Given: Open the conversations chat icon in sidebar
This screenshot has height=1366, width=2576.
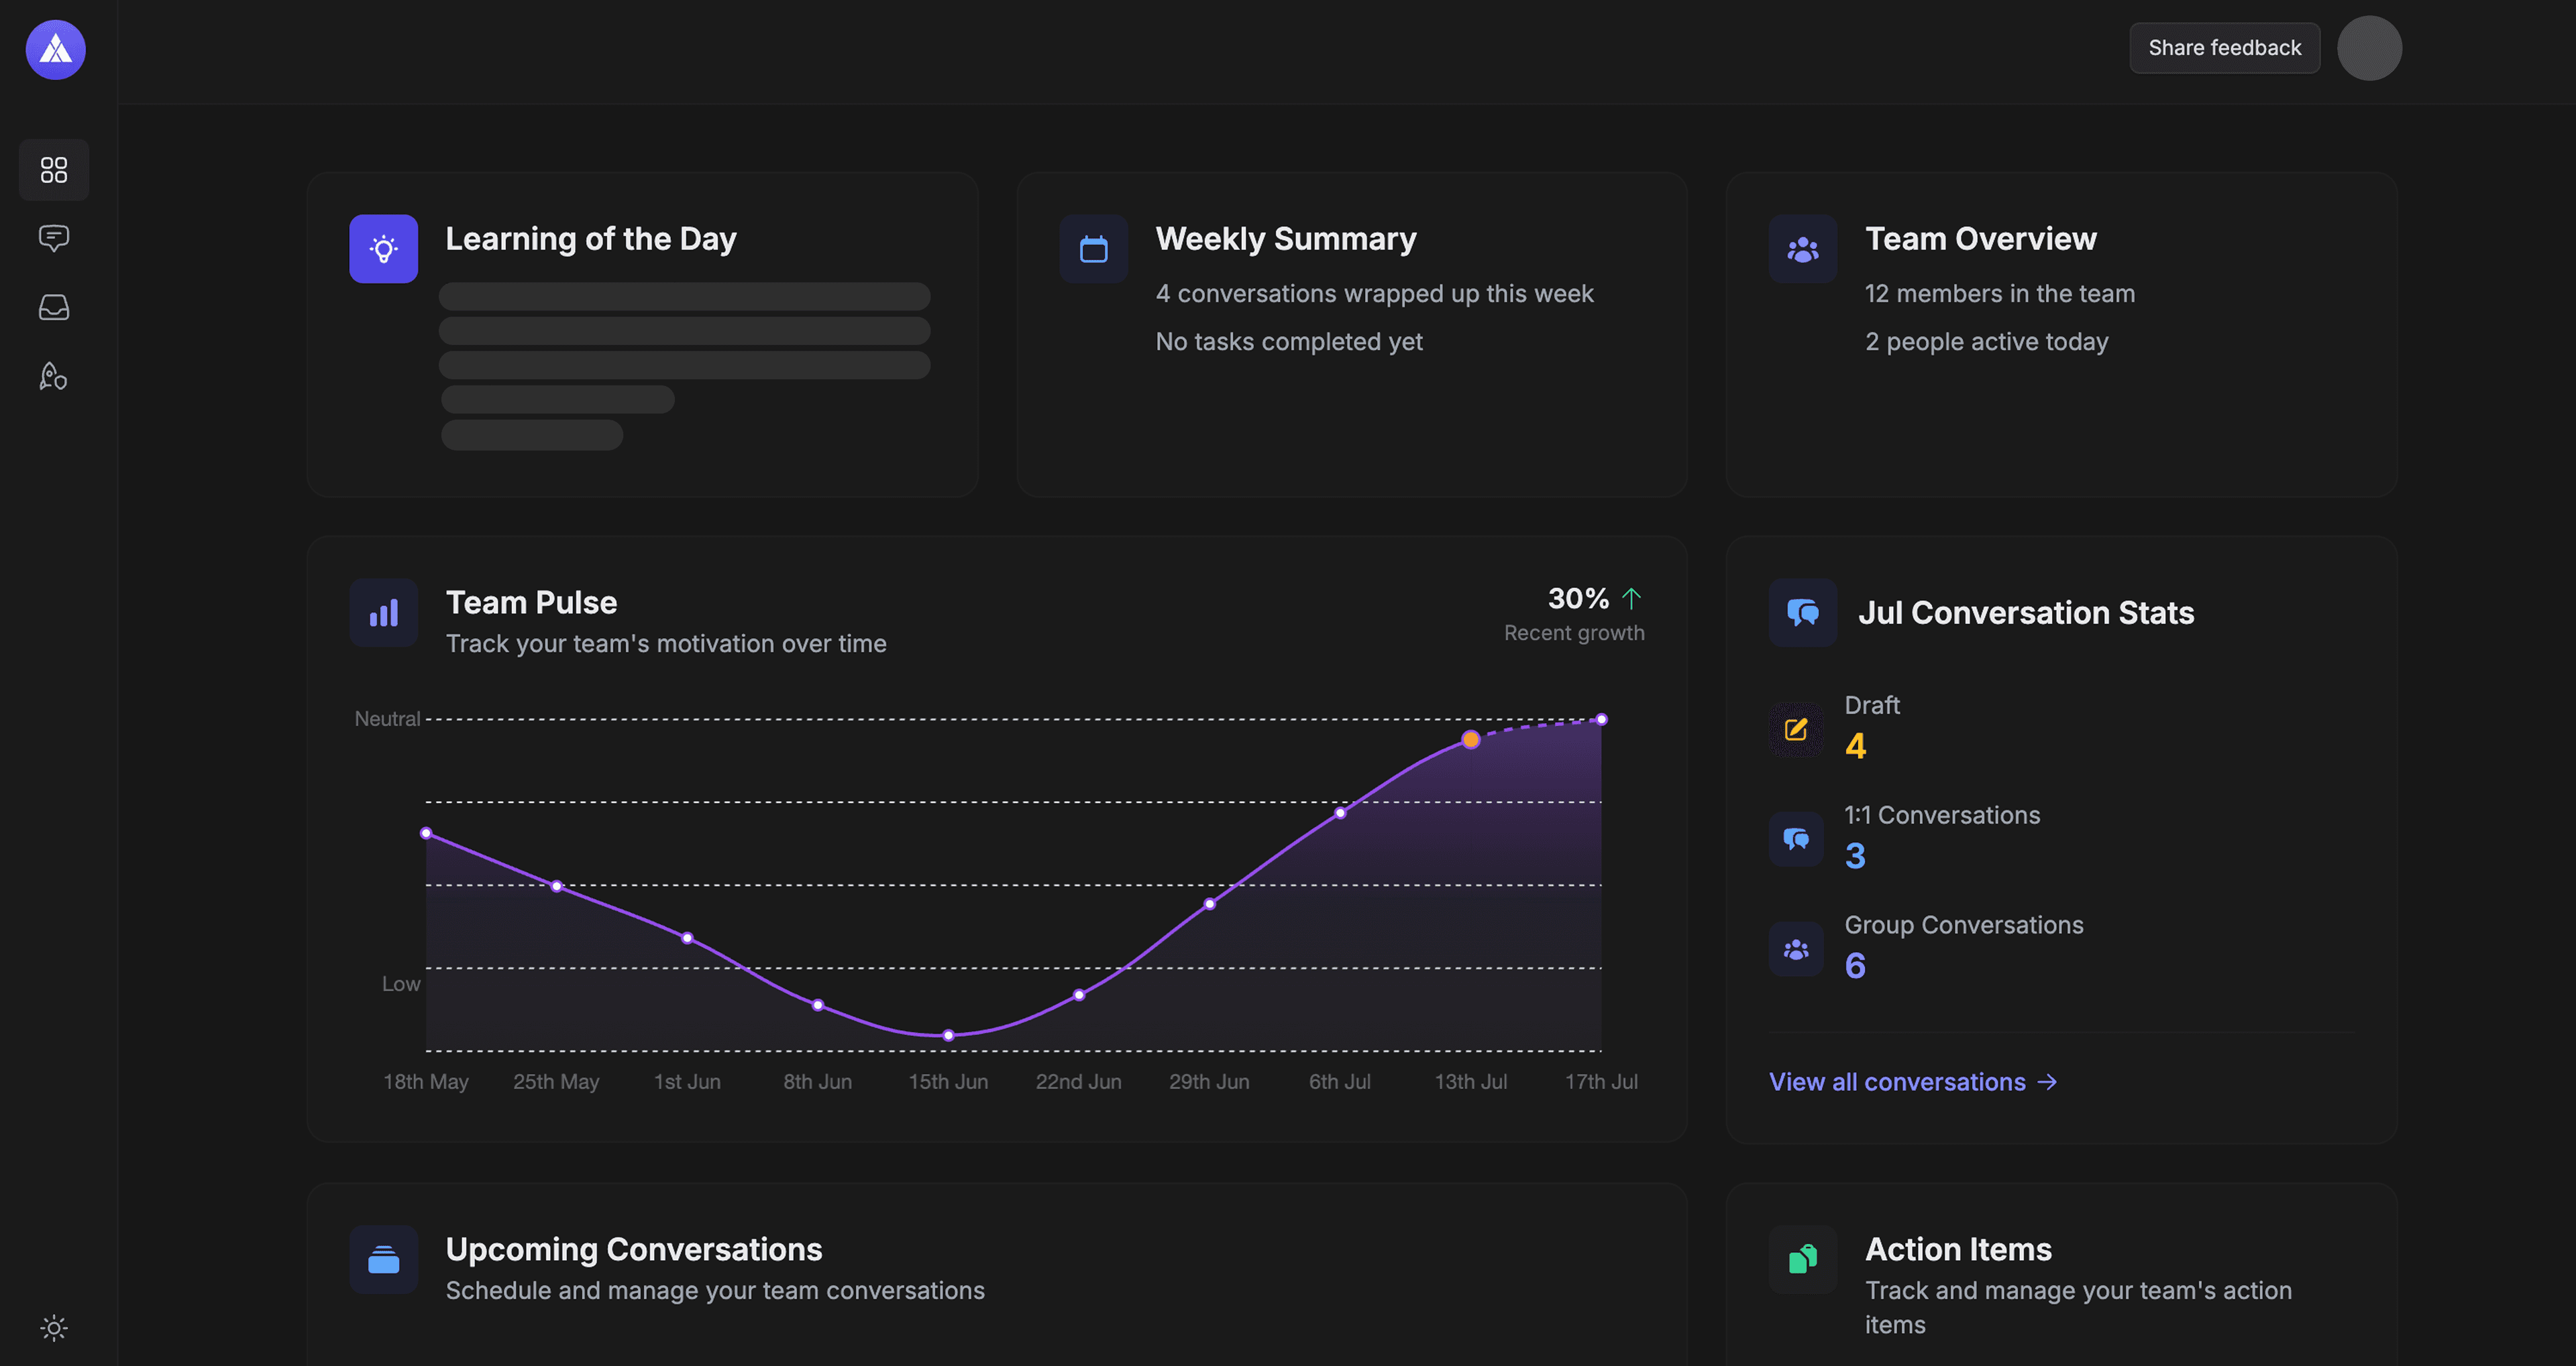Looking at the screenshot, I should 54,238.
